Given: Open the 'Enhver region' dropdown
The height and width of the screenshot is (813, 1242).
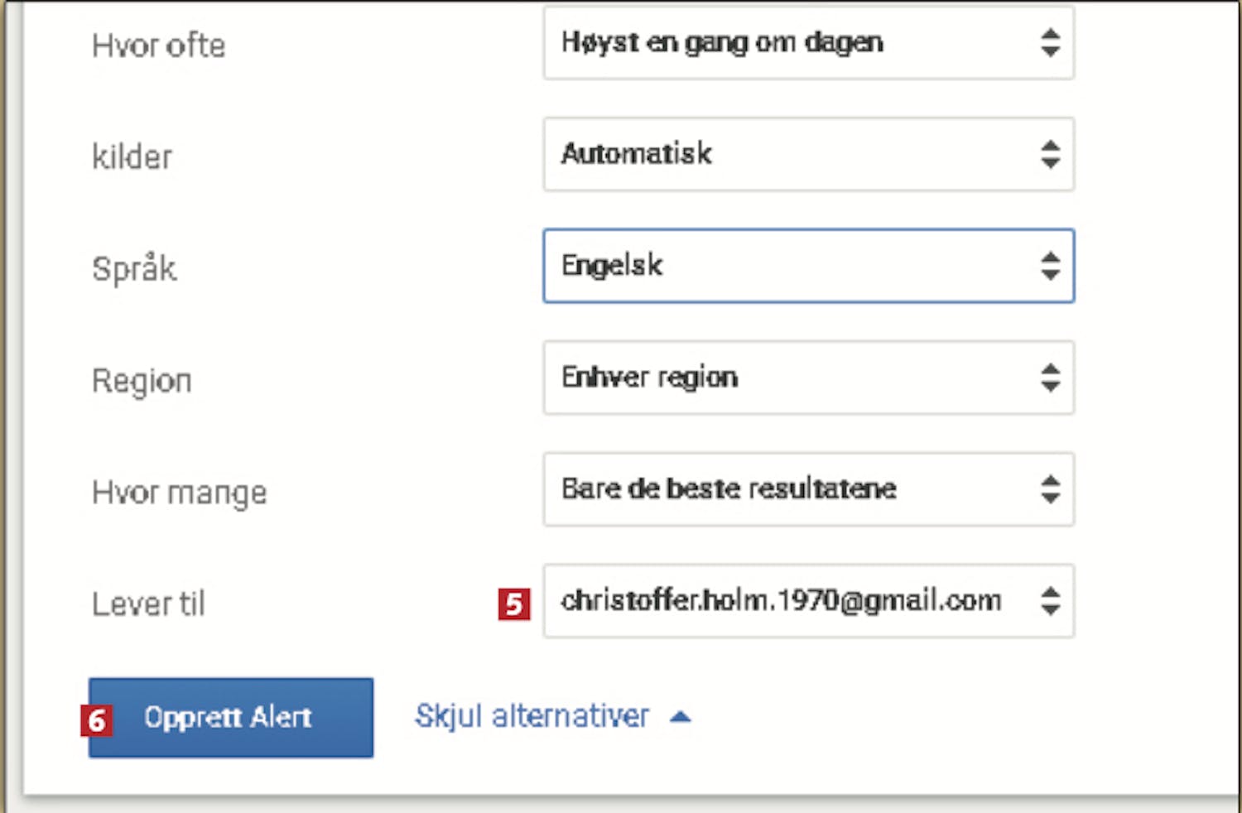Looking at the screenshot, I should point(809,378).
